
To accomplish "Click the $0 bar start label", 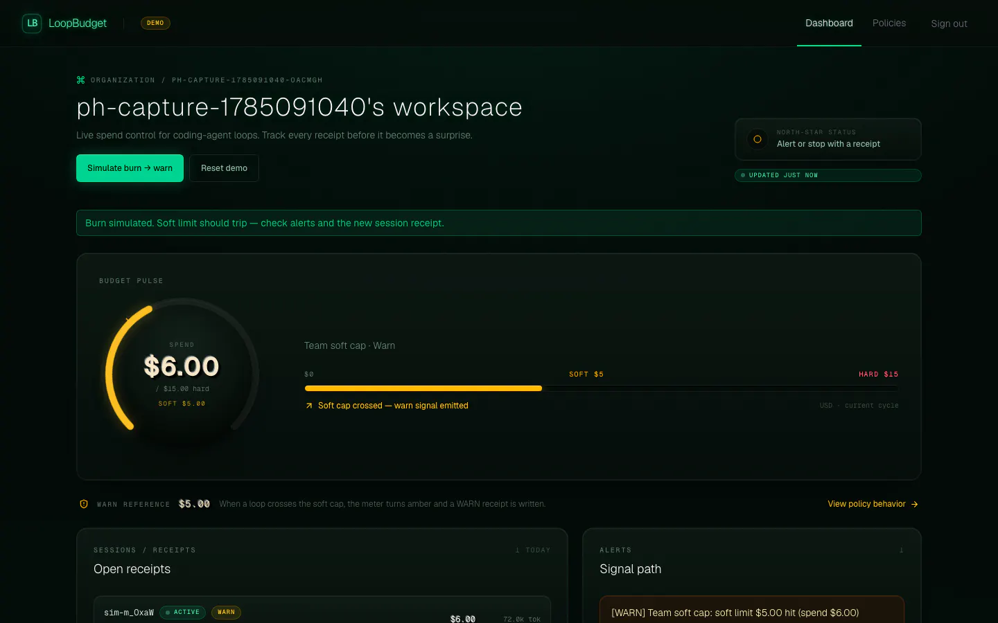I will tap(309, 374).
